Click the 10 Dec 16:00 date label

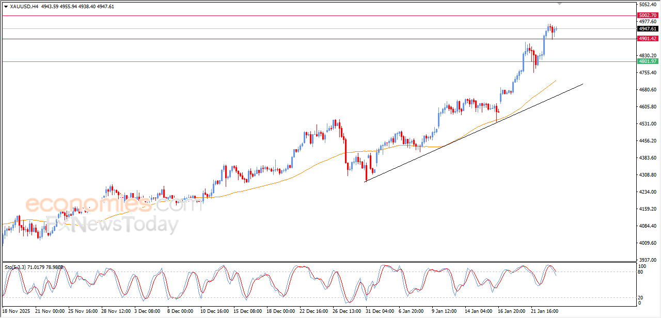215,311
